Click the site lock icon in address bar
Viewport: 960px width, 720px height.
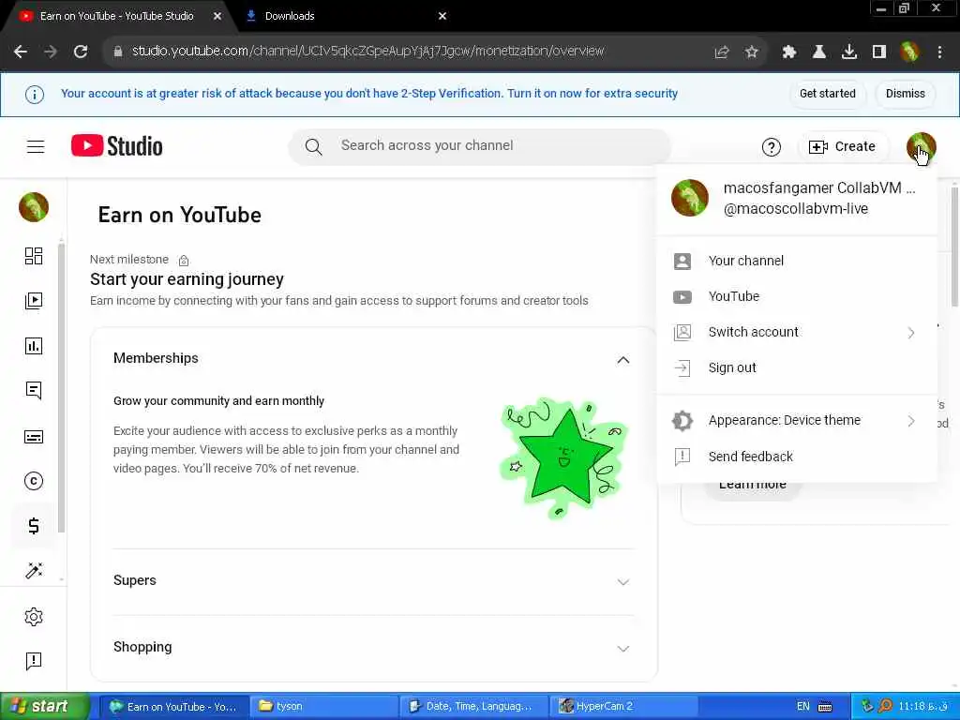pyautogui.click(x=118, y=52)
